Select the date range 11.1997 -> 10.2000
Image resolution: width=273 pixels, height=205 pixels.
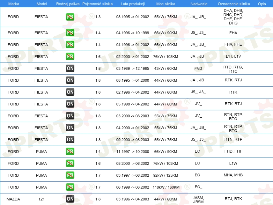click(x=133, y=152)
